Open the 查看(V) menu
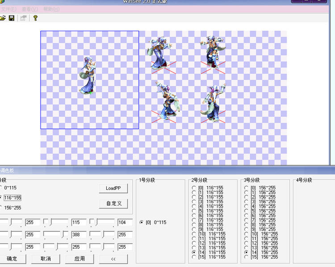Image resolution: width=335 pixels, height=267 pixels. point(30,9)
